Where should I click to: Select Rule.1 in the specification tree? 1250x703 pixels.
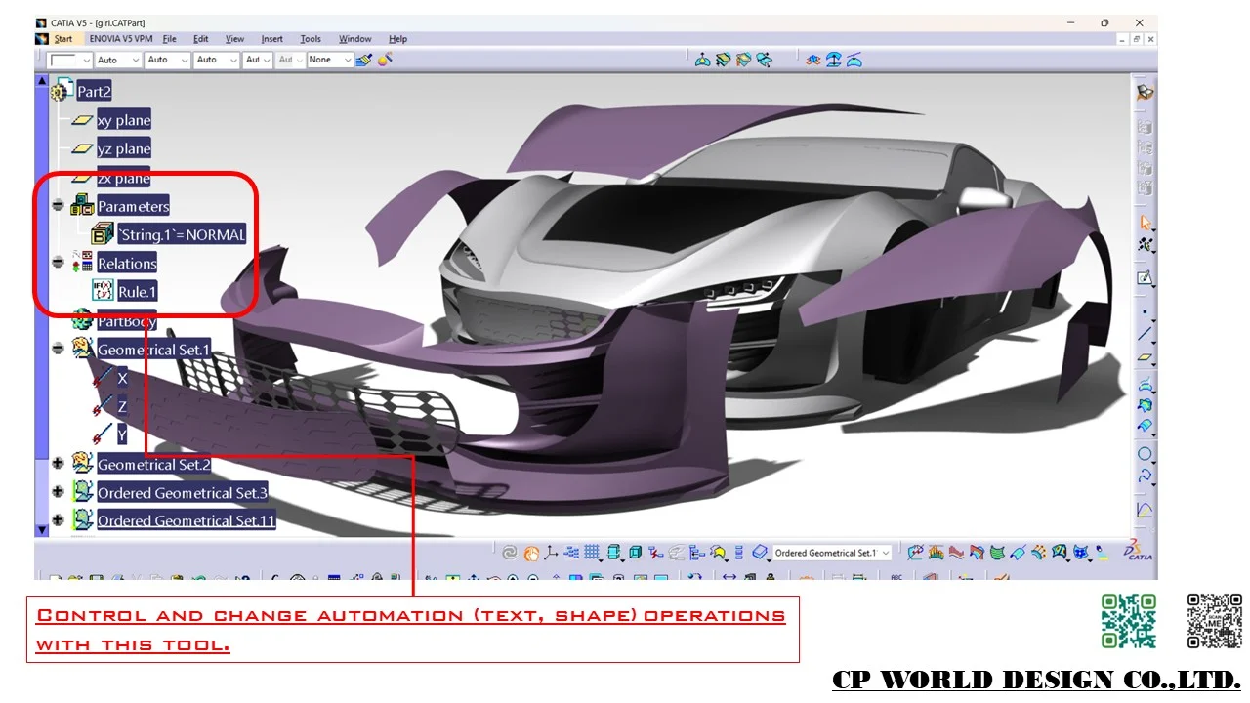(x=137, y=292)
